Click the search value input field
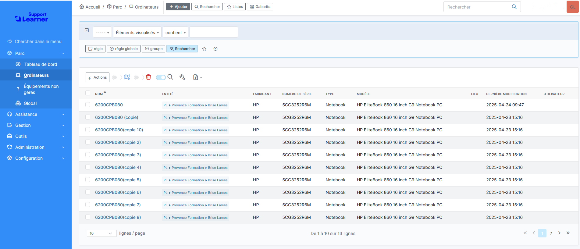 point(214,32)
